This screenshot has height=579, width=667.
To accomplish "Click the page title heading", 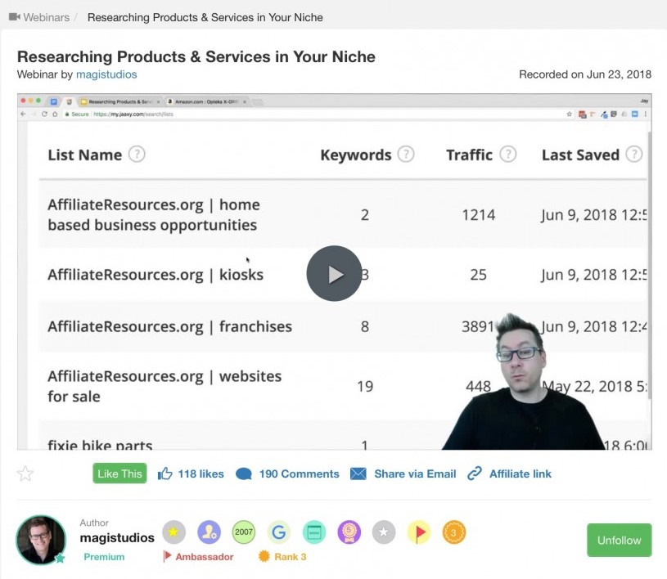I will point(196,56).
